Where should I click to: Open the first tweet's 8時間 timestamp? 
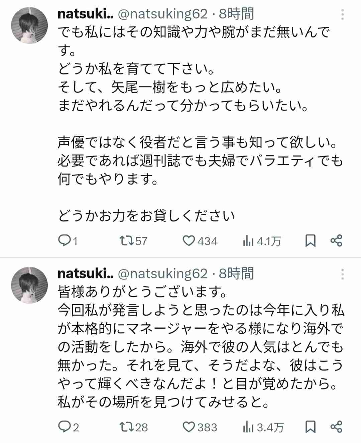click(x=236, y=14)
